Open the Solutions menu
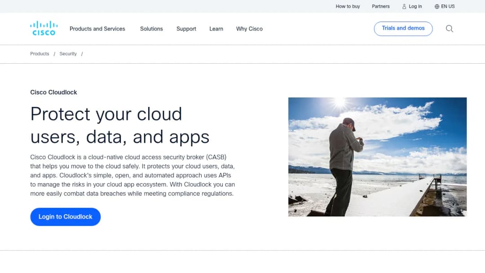The image size is (485, 273). click(x=151, y=29)
